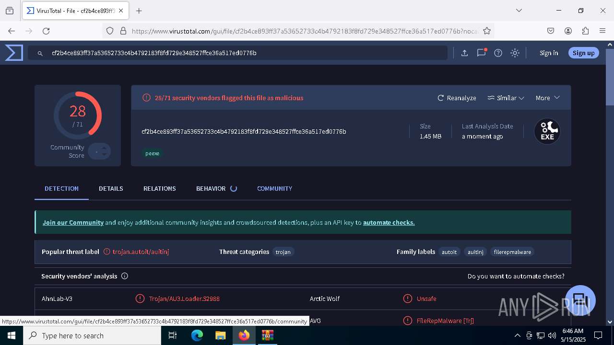The width and height of the screenshot is (614, 345).
Task: Switch to the BEHAVIOR tab
Action: pyautogui.click(x=211, y=188)
